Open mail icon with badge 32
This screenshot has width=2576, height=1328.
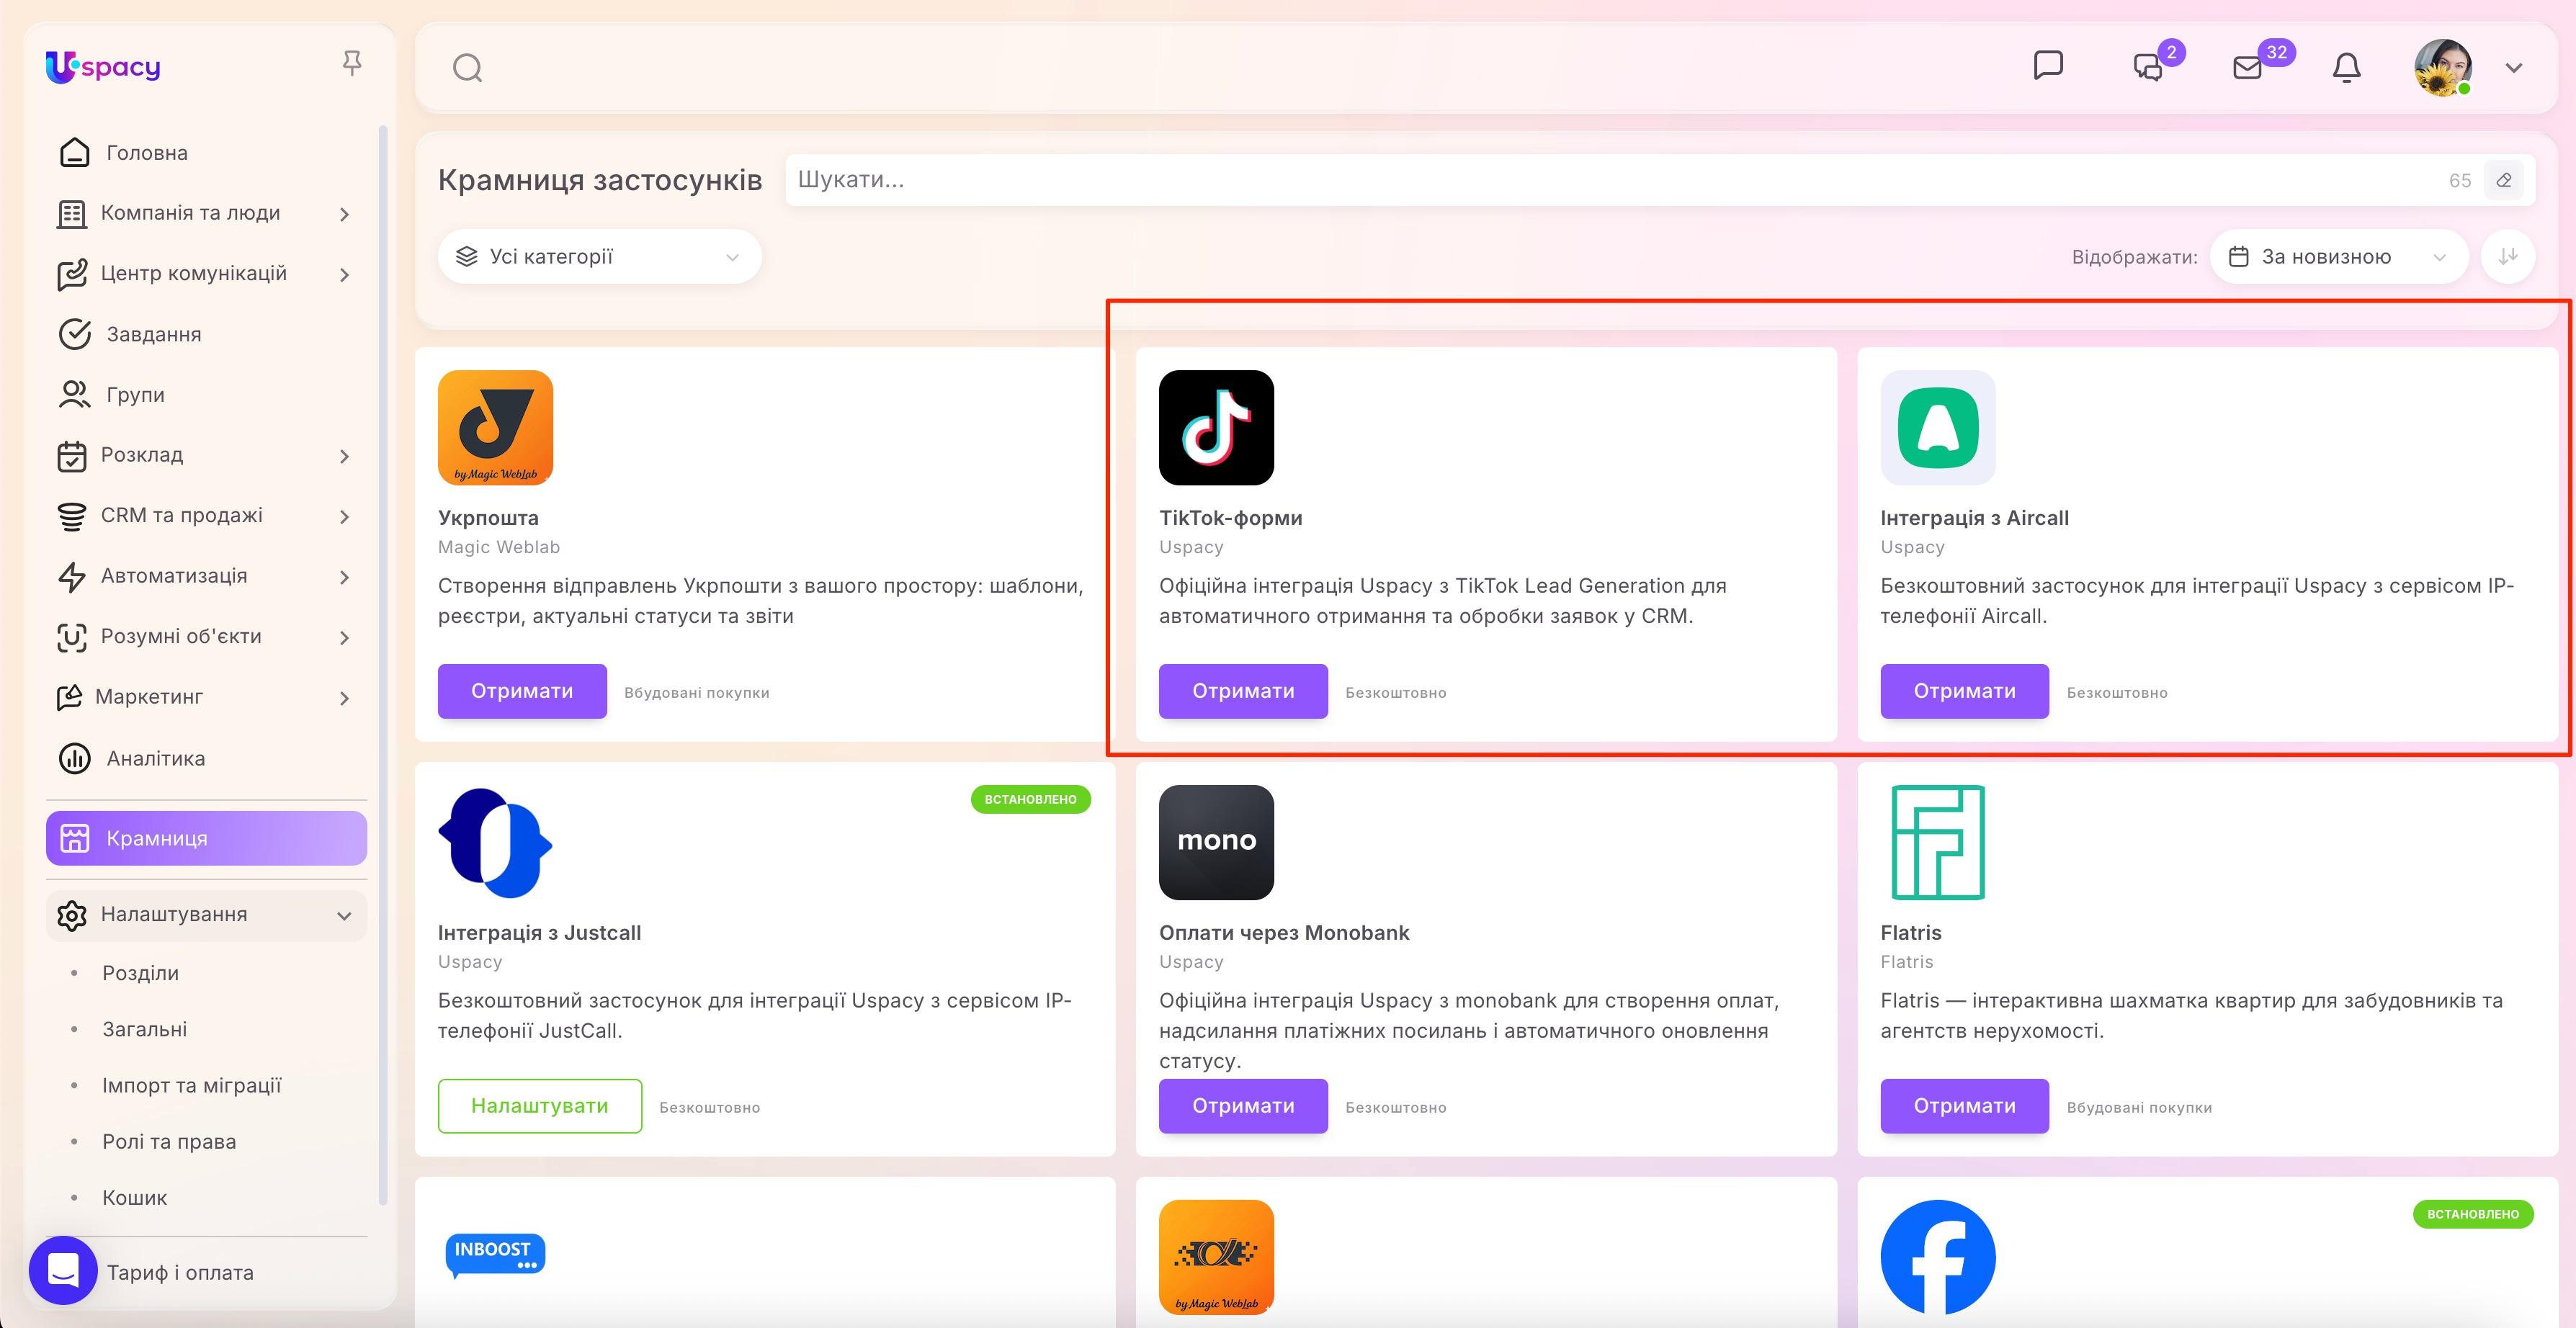2247,67
